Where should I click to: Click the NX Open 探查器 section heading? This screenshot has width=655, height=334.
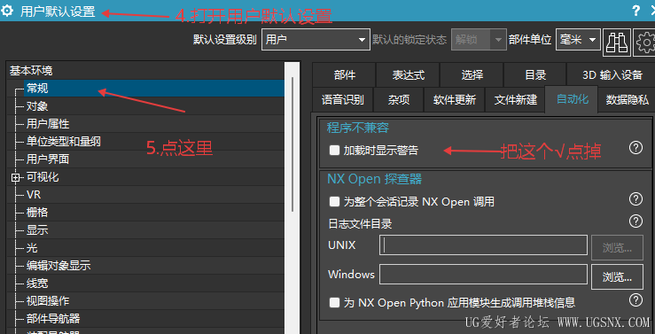point(375,179)
